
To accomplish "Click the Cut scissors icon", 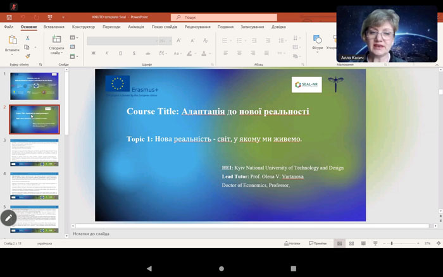I will coord(28,38).
